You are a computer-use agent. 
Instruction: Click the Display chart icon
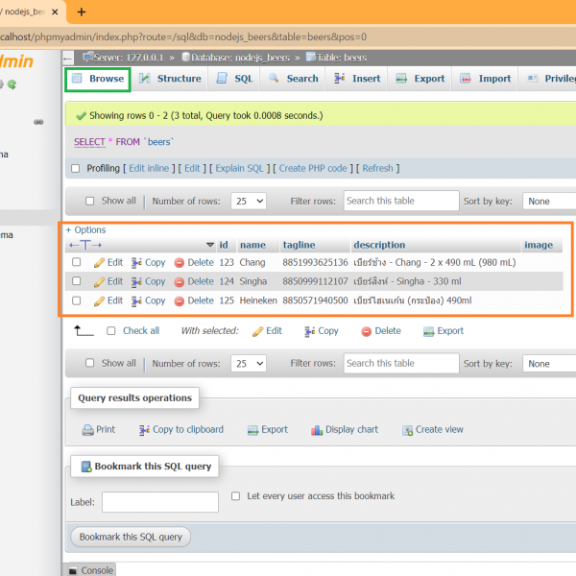316,430
